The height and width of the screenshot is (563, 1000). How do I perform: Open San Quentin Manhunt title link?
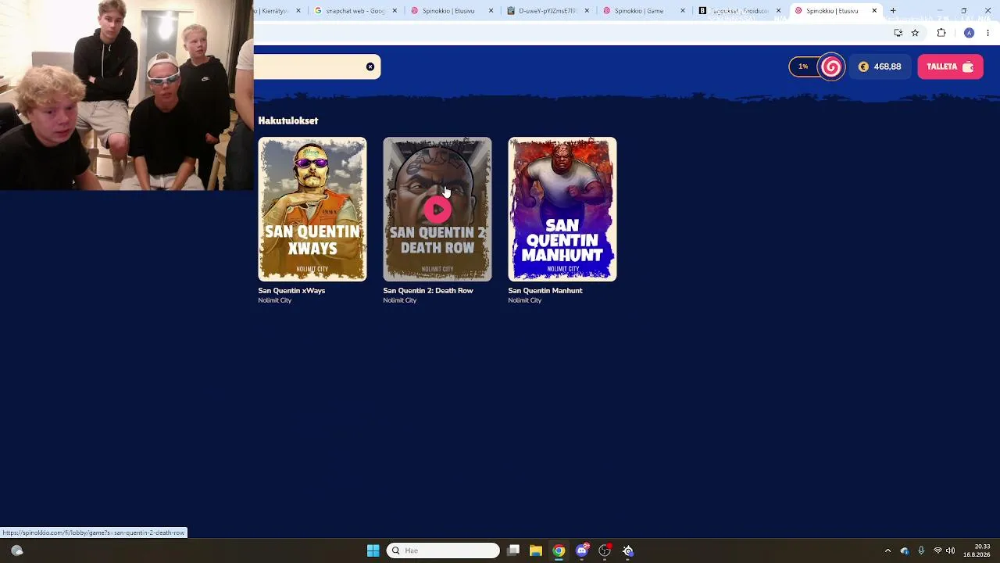545,290
